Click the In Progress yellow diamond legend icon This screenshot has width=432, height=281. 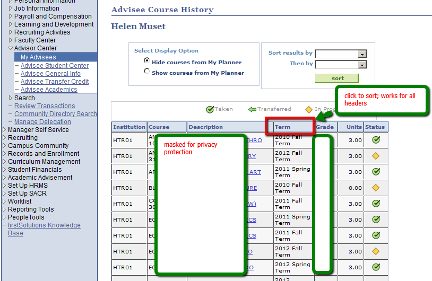[308, 110]
